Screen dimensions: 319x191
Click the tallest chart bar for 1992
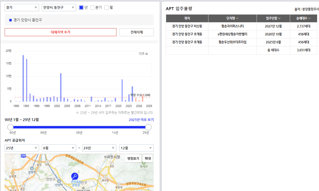point(23,78)
